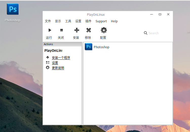Image resolution: width=190 pixels, height=132 pixels.
Task: Minimize the PlayOnLinux window
Action: (x=151, y=14)
